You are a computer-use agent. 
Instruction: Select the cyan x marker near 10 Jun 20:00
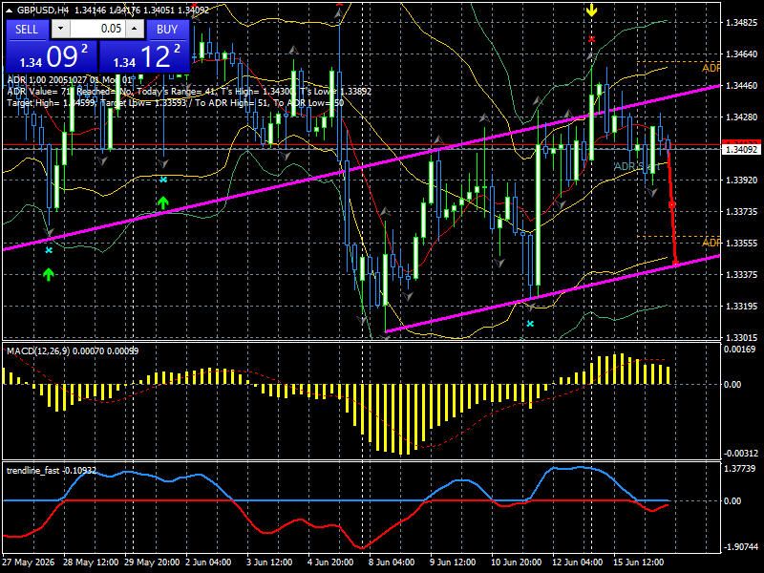tap(530, 324)
